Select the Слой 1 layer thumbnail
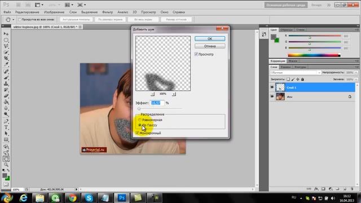This screenshot has width=361, height=203. coord(280,87)
